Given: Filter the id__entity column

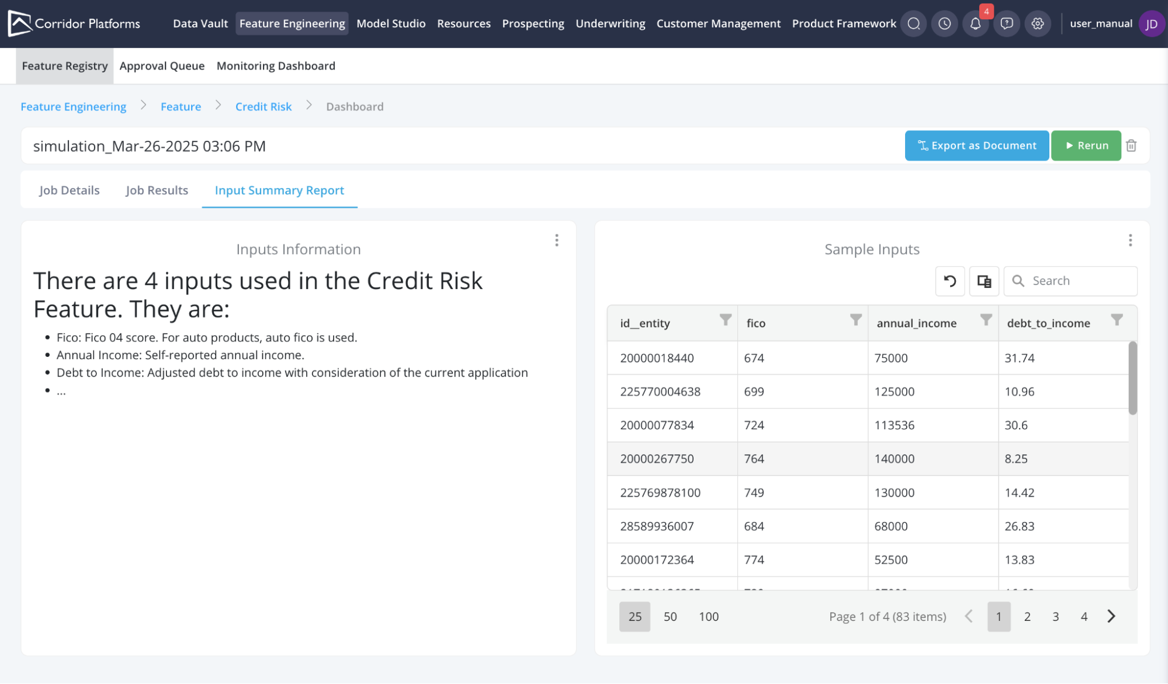Looking at the screenshot, I should [726, 320].
